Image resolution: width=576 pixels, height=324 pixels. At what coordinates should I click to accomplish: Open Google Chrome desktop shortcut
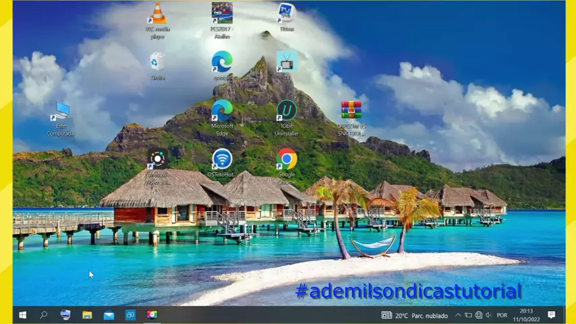click(x=287, y=159)
